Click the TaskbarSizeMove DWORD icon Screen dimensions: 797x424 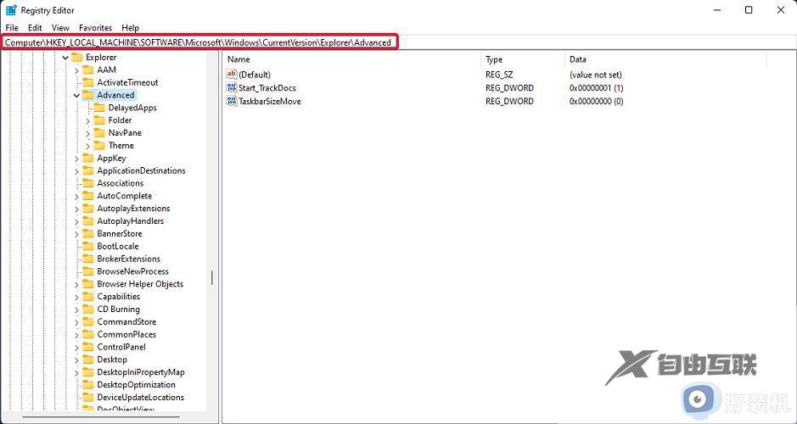pyautogui.click(x=232, y=101)
